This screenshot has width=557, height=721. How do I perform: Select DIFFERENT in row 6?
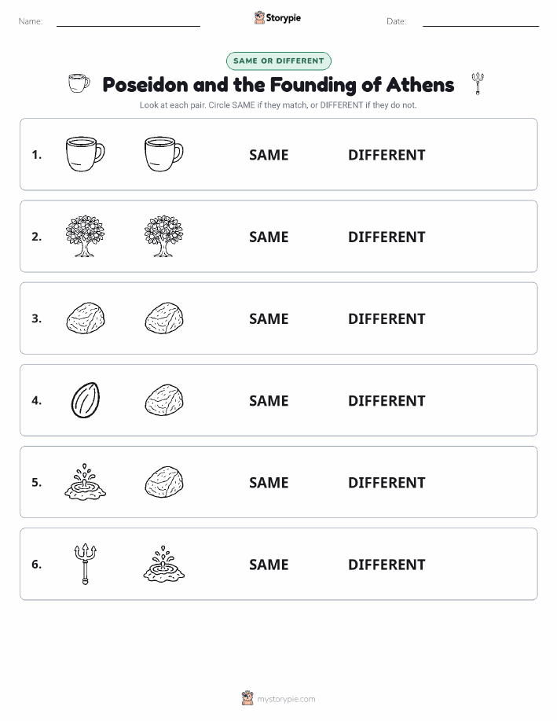click(387, 565)
